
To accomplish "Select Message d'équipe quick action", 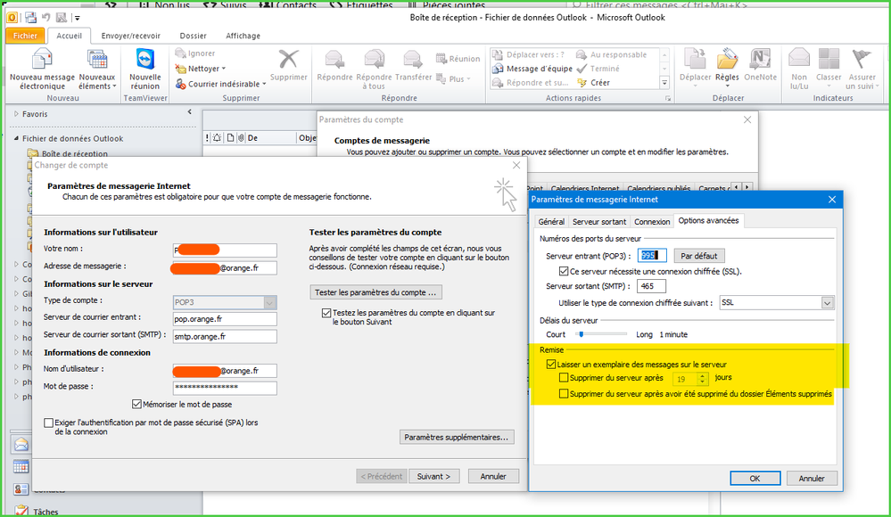I will pos(532,69).
